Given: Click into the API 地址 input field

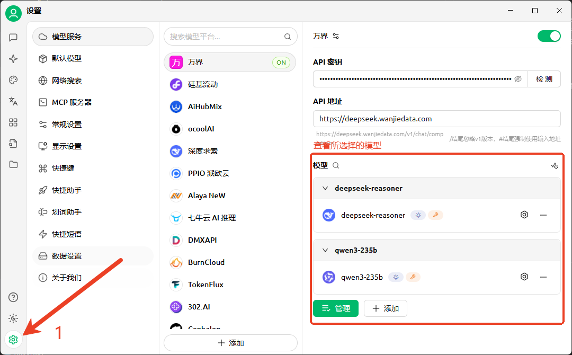Looking at the screenshot, I should coord(436,119).
